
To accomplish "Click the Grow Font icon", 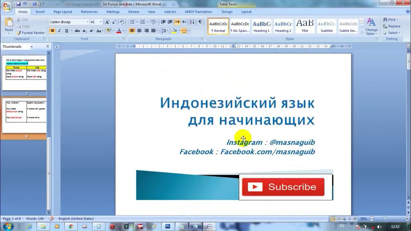I will pos(107,22).
